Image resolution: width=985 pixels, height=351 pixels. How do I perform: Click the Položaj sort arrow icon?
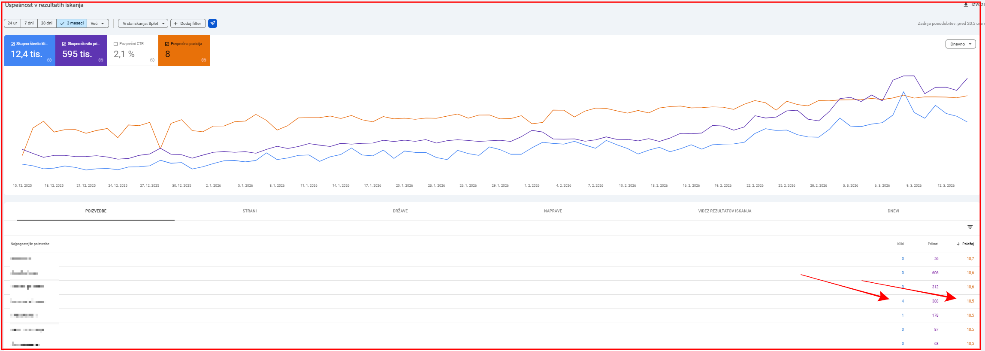[x=958, y=244]
